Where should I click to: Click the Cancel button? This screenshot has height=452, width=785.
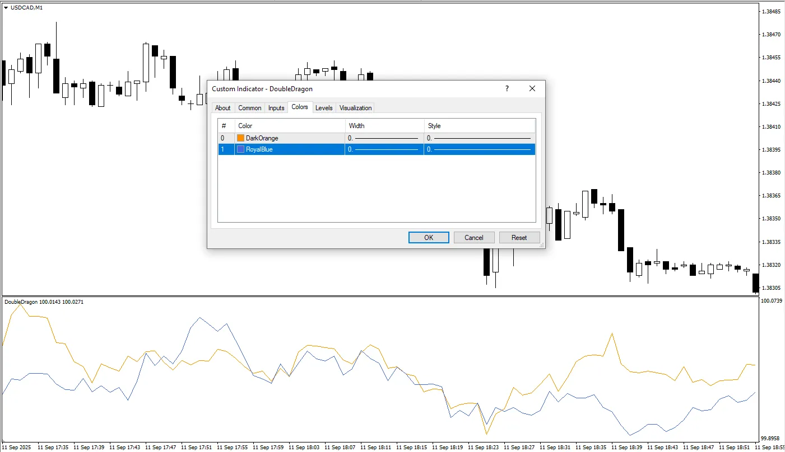pos(474,238)
